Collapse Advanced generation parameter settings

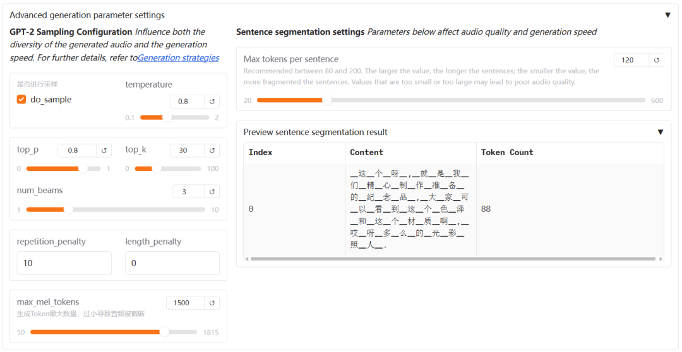click(x=667, y=15)
